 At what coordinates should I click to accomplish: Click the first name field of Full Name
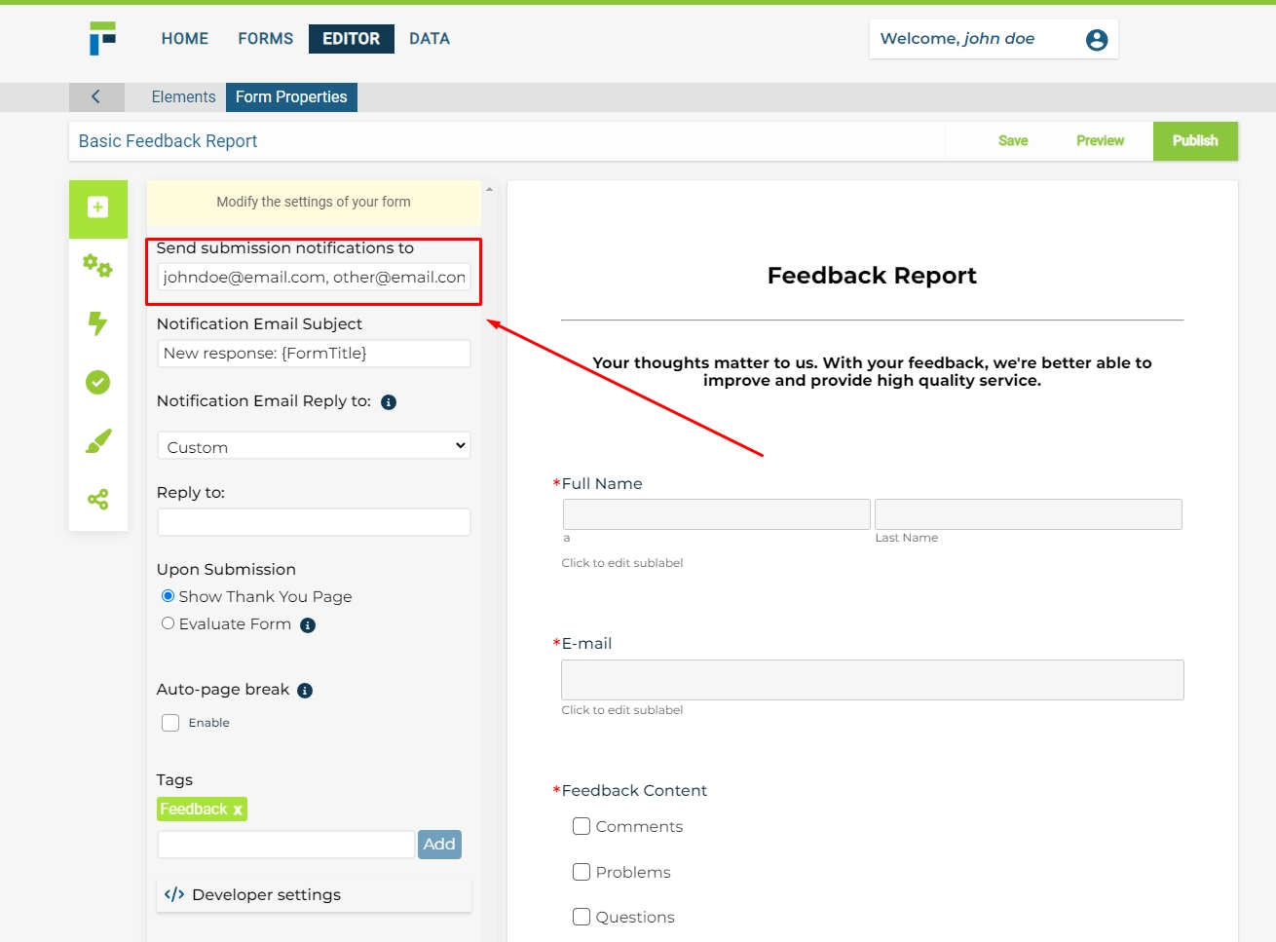pyautogui.click(x=717, y=514)
